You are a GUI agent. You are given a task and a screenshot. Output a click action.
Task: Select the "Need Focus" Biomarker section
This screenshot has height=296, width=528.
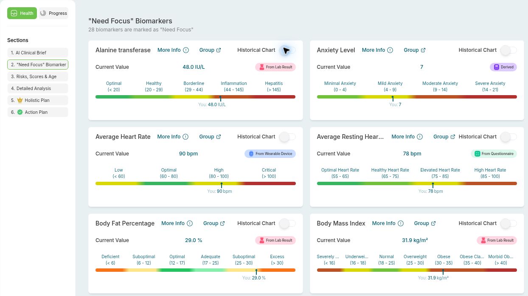coord(38,65)
